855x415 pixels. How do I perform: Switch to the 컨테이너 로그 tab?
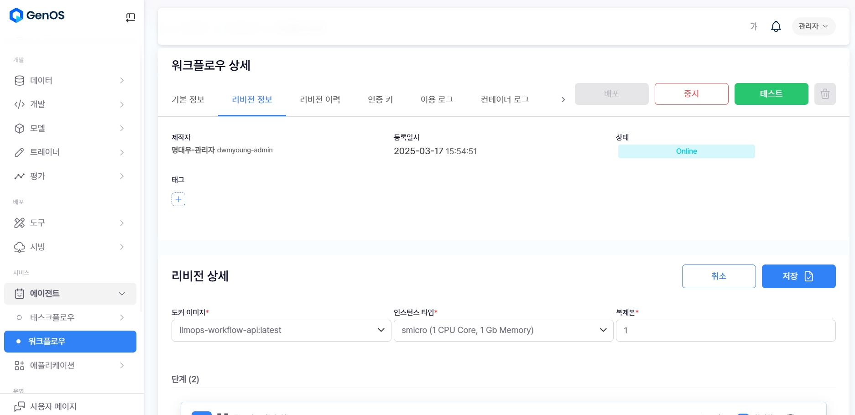[x=505, y=99]
